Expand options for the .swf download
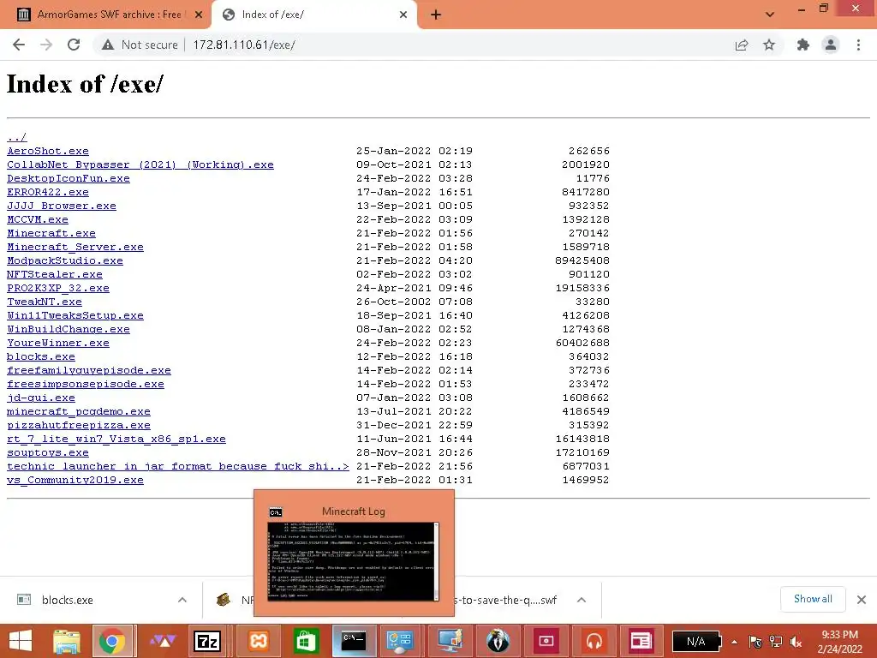 click(x=582, y=600)
